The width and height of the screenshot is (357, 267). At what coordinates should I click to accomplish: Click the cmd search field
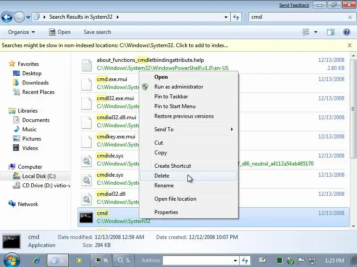tap(298, 17)
